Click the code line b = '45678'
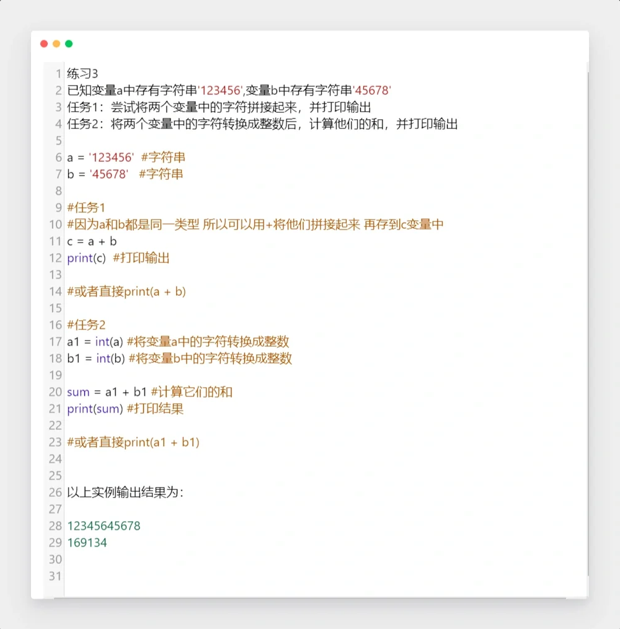 tap(98, 174)
